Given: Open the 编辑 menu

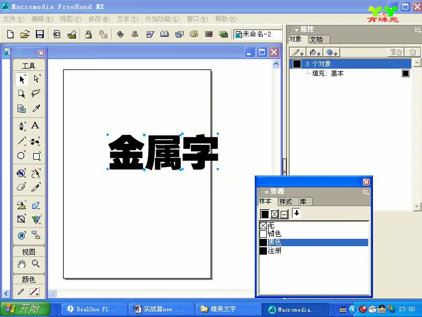Looking at the screenshot, I should pos(42,19).
